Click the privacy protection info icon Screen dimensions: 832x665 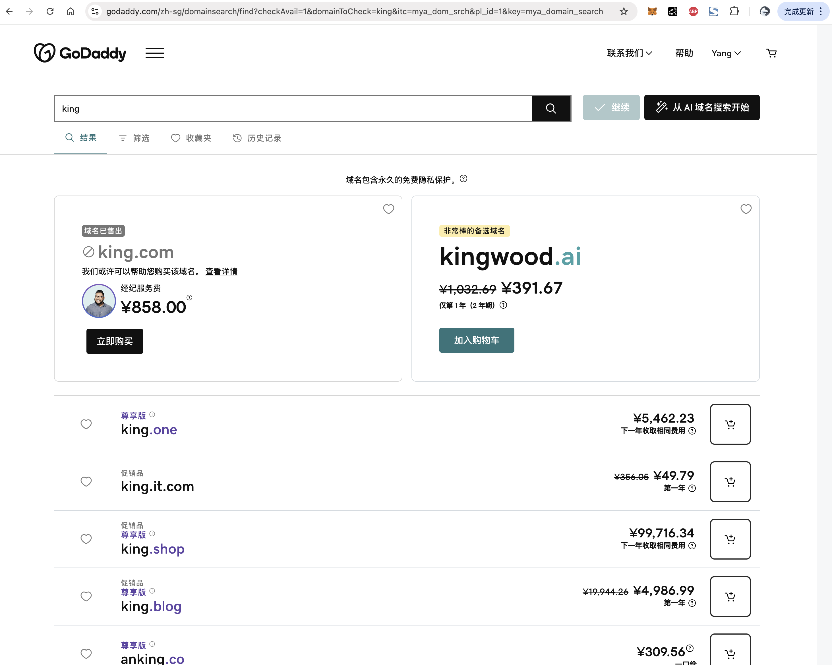463,178
